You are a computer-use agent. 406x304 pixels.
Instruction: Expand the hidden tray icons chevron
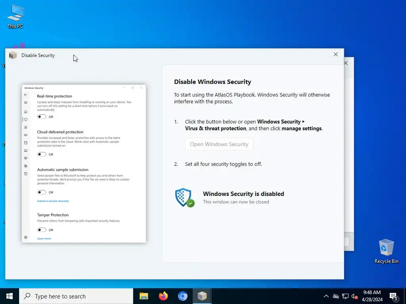[326, 296]
